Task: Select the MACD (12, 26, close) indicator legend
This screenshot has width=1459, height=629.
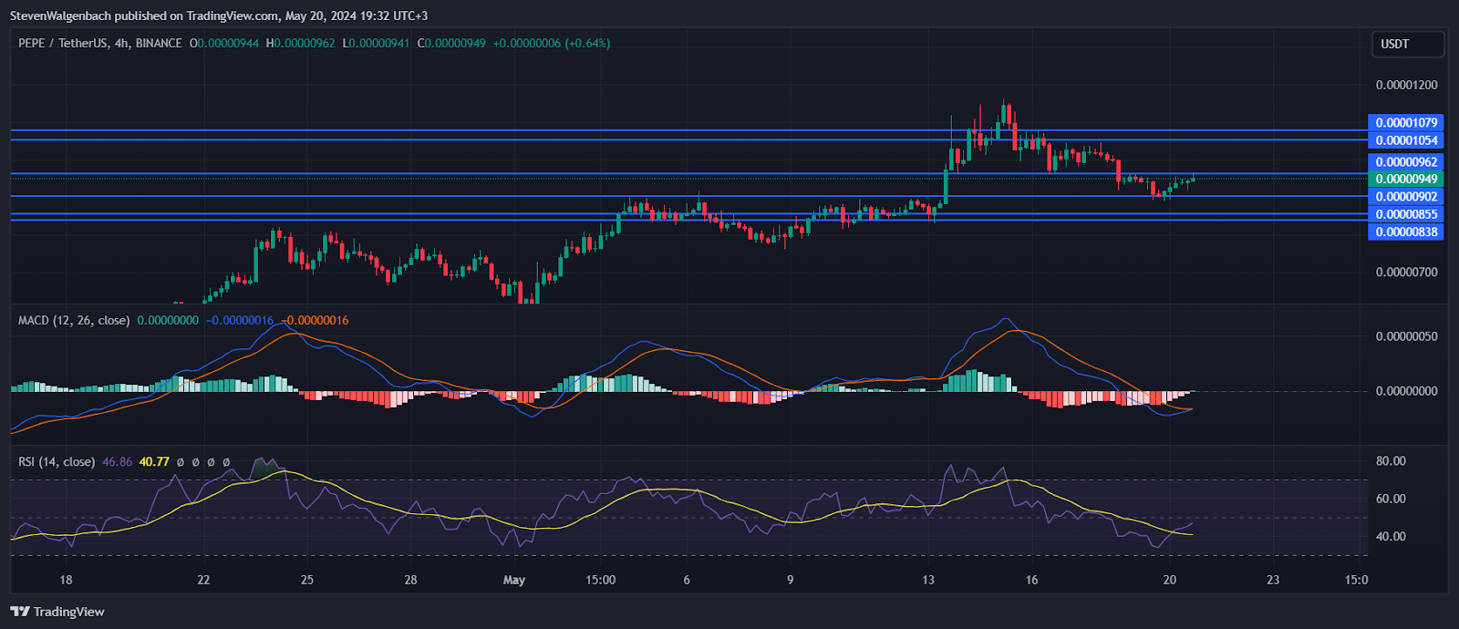Action: (x=74, y=320)
